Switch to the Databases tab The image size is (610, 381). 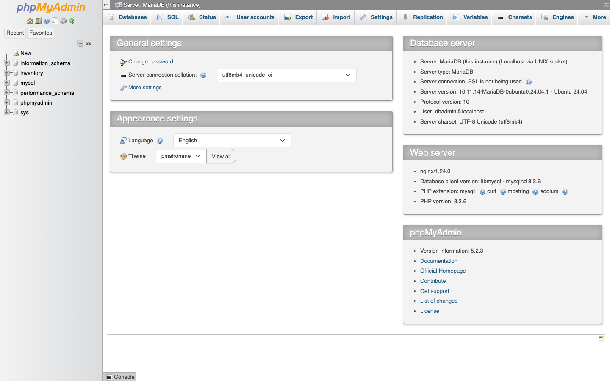pyautogui.click(x=128, y=17)
